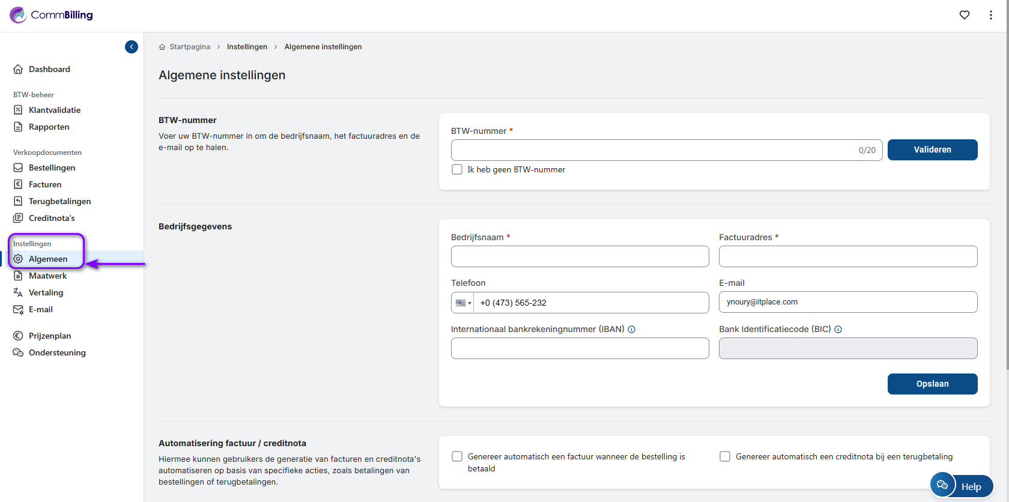Click the Opslaan button
1009x502 pixels.
(x=932, y=384)
